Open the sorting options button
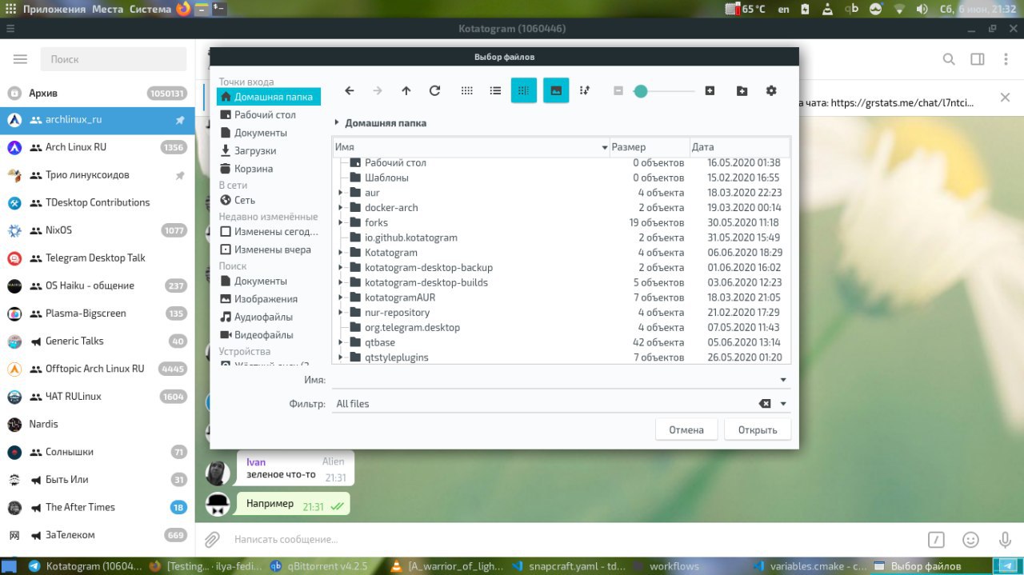 tap(585, 91)
